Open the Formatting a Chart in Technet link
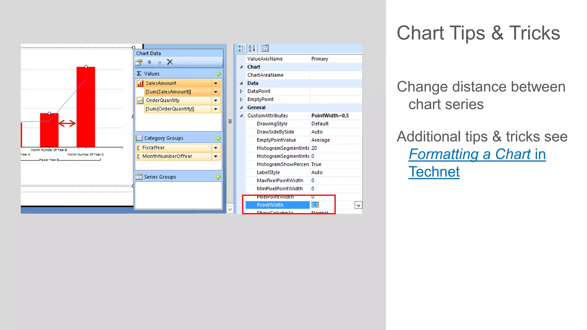The image size is (587, 330). (477, 163)
